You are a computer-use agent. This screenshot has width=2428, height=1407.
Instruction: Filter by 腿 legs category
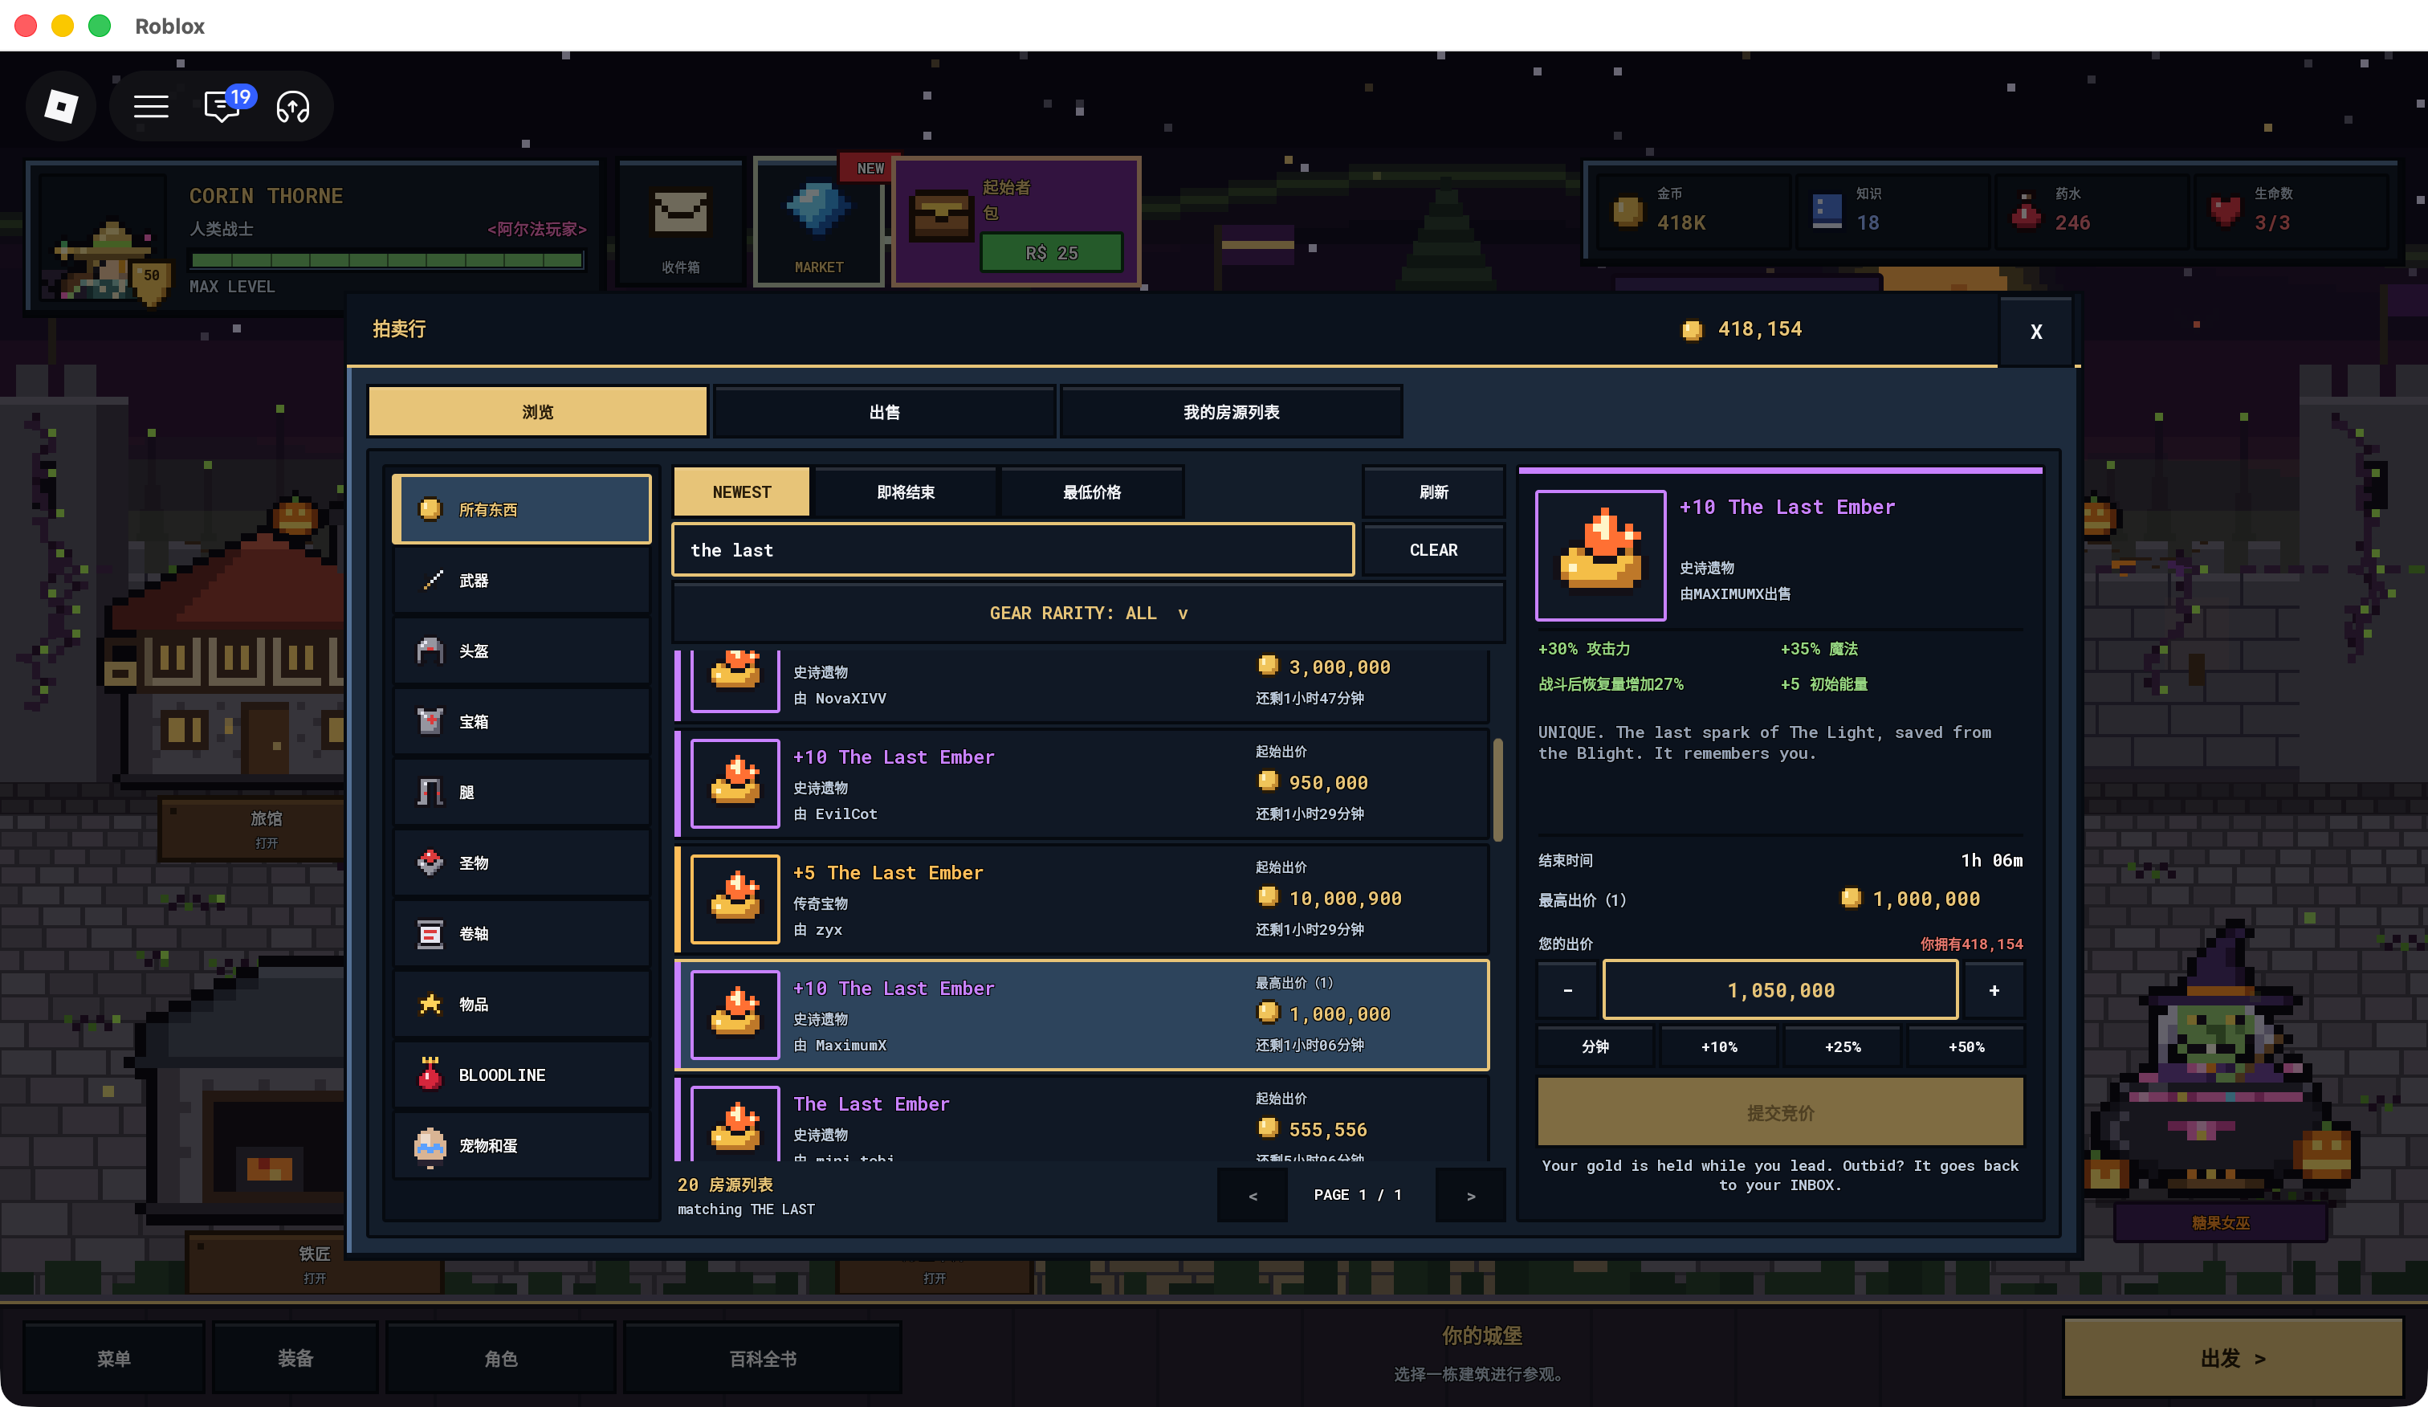point(521,792)
